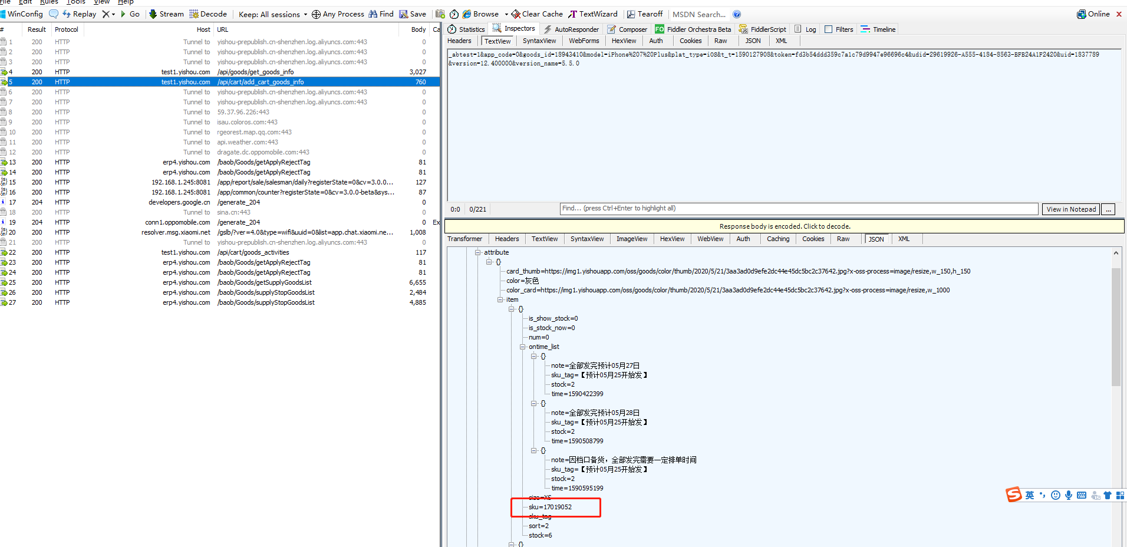The image size is (1127, 547).
Task: Click the Tearoff toolbar button
Action: coord(645,14)
